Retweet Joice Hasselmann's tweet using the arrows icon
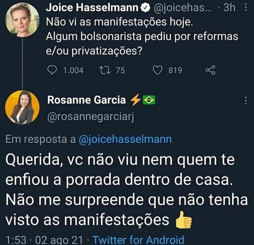 (109, 70)
